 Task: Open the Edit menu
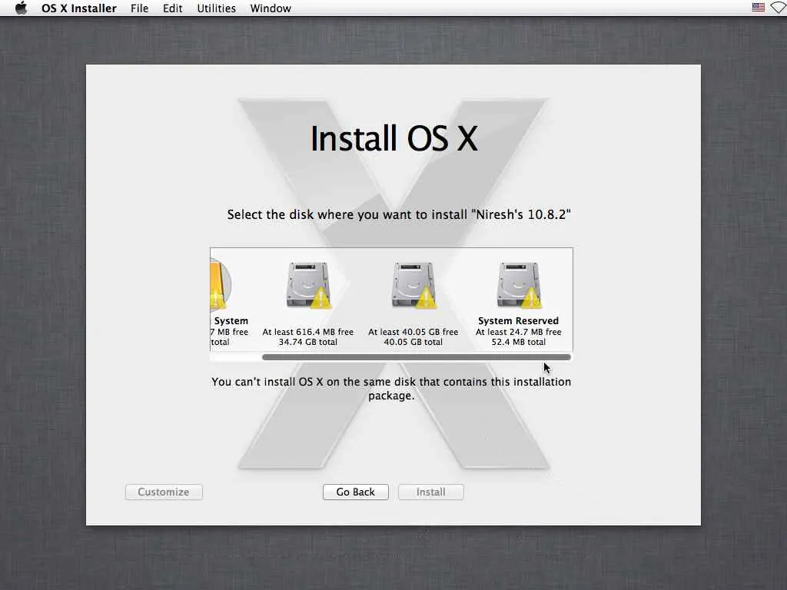[x=173, y=8]
